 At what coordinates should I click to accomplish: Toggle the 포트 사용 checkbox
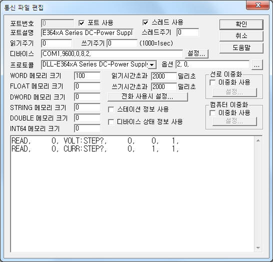[81, 23]
